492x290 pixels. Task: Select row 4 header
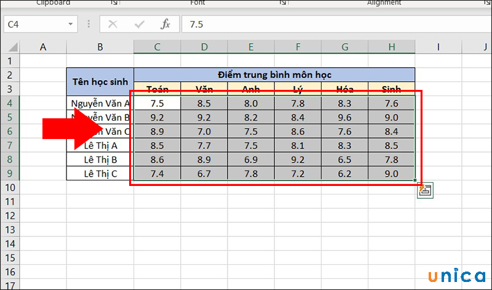[9, 103]
